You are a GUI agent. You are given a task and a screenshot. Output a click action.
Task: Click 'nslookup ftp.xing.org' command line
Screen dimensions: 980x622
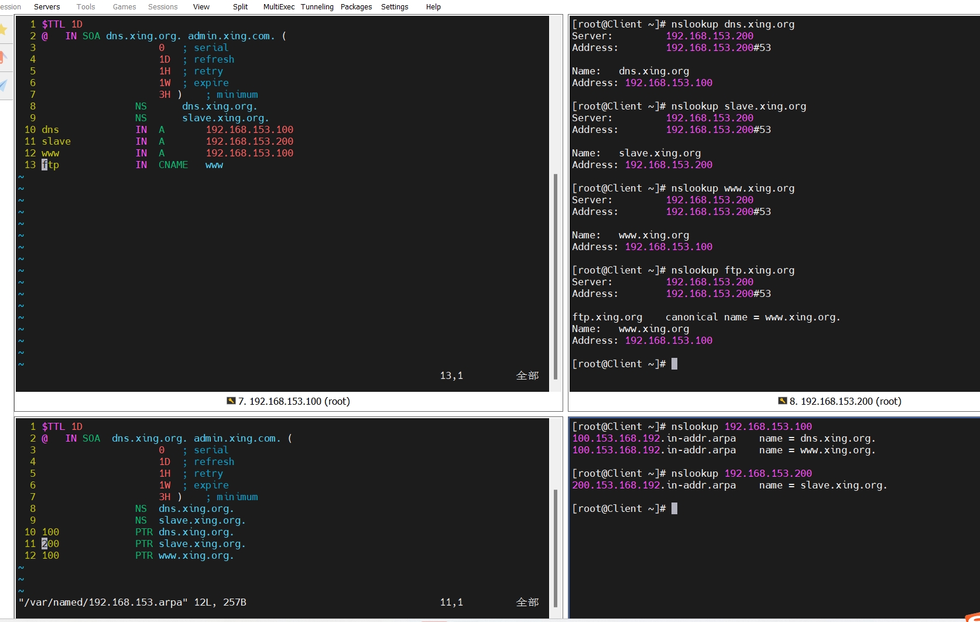683,270
